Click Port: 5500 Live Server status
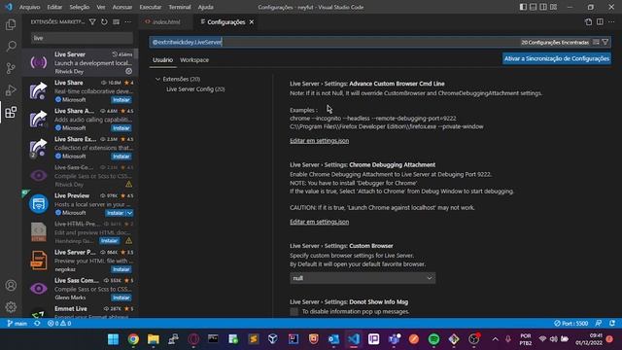Image resolution: width=622 pixels, height=350 pixels. click(x=570, y=324)
